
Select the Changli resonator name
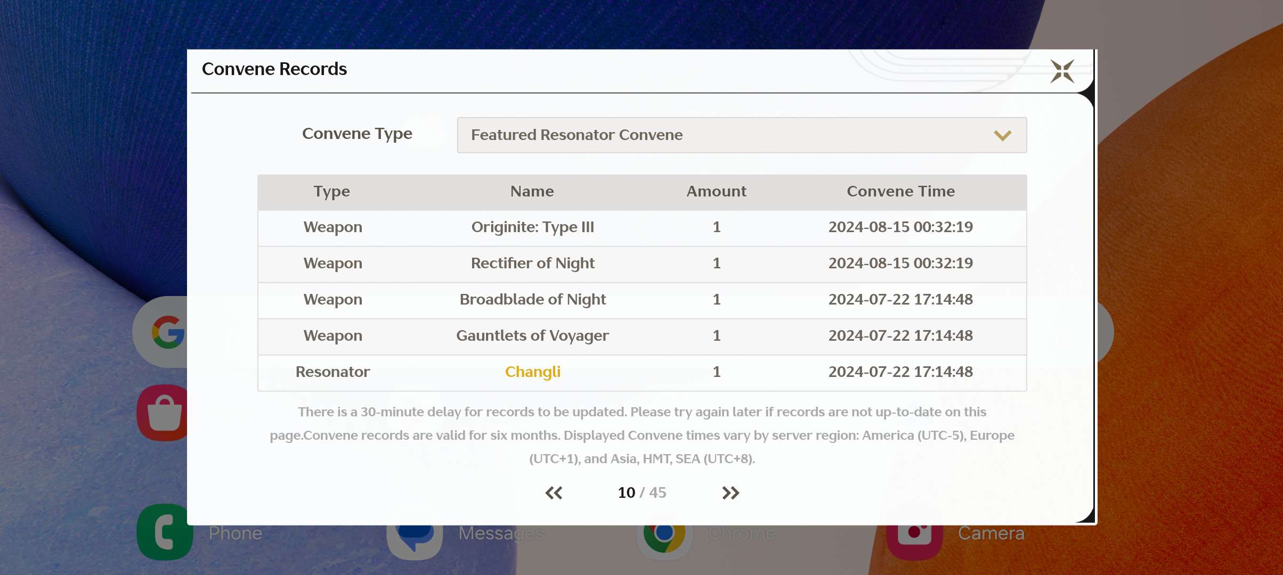532,372
